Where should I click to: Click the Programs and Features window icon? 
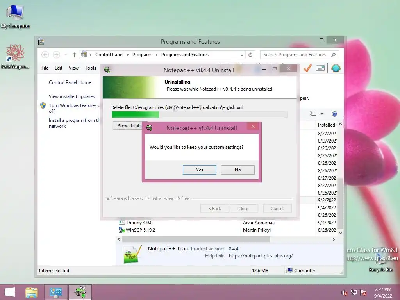pyautogui.click(x=41, y=41)
